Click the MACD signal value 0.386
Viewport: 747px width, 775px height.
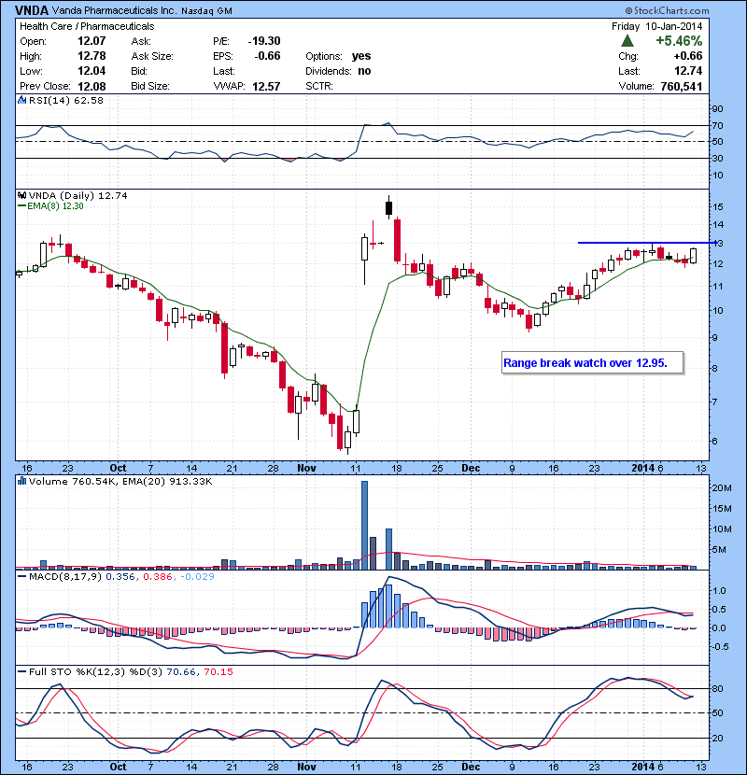[158, 577]
